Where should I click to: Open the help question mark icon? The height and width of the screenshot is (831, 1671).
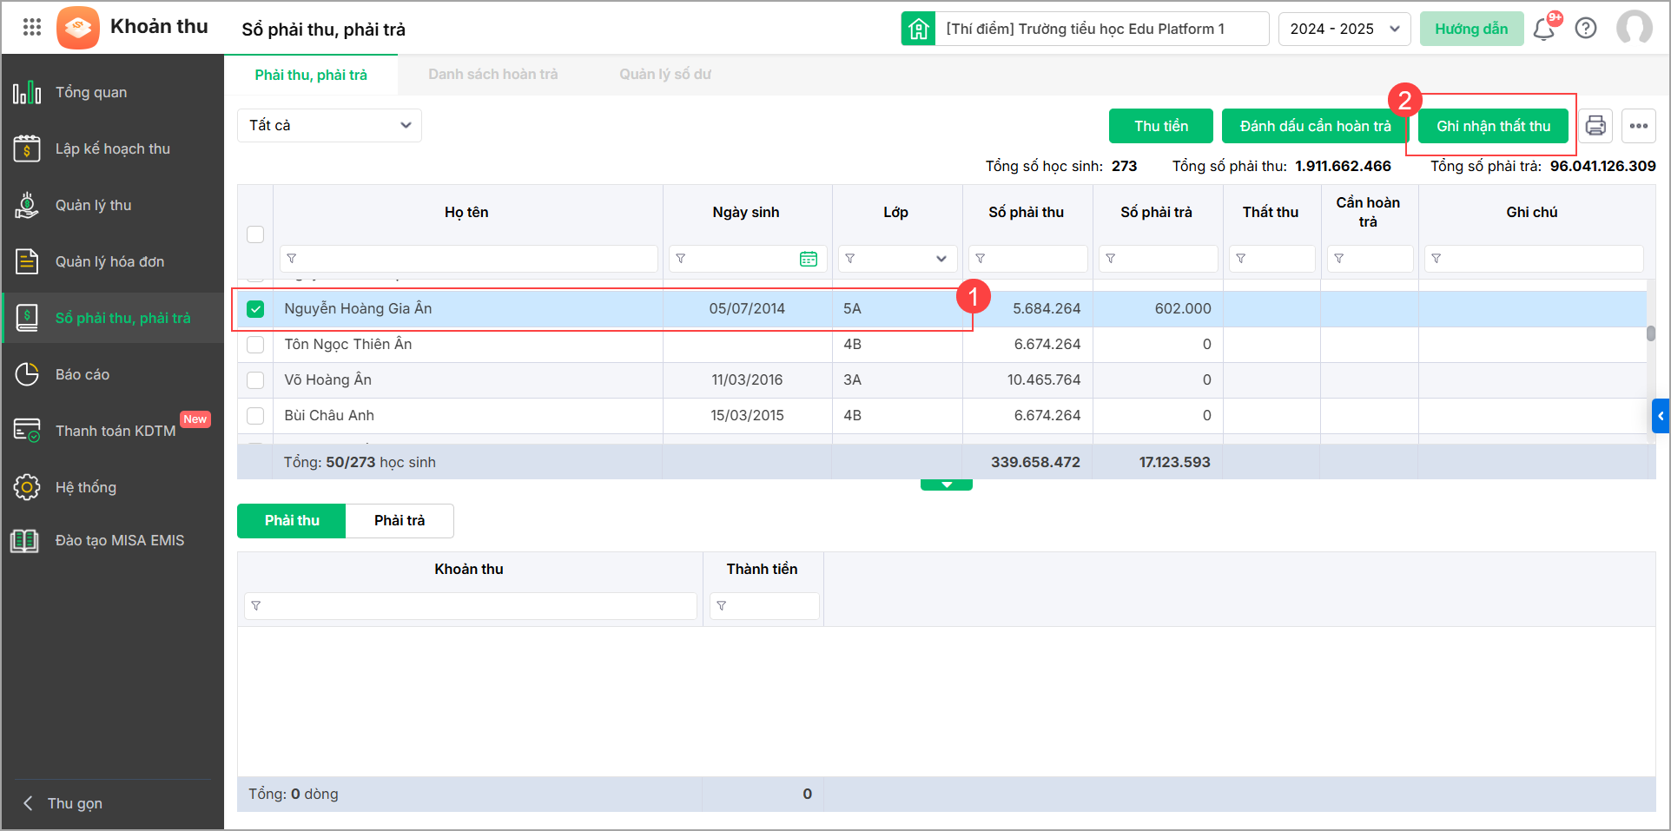1586,29
